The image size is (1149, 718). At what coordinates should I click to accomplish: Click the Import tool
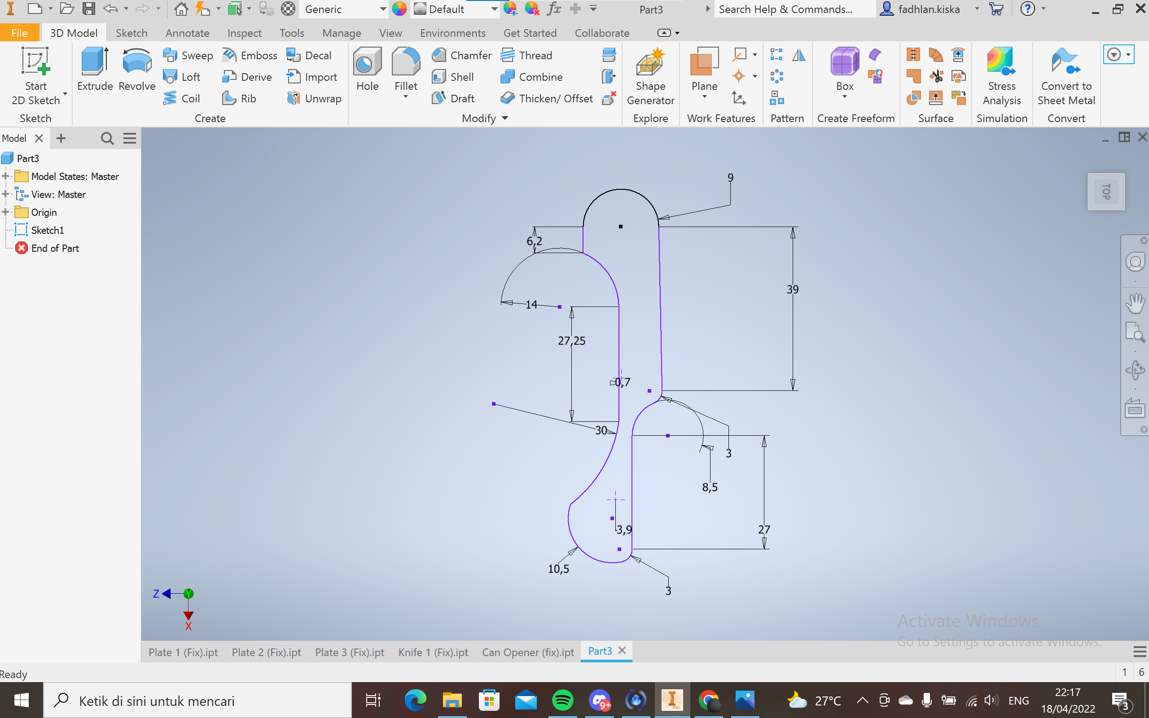tap(311, 77)
